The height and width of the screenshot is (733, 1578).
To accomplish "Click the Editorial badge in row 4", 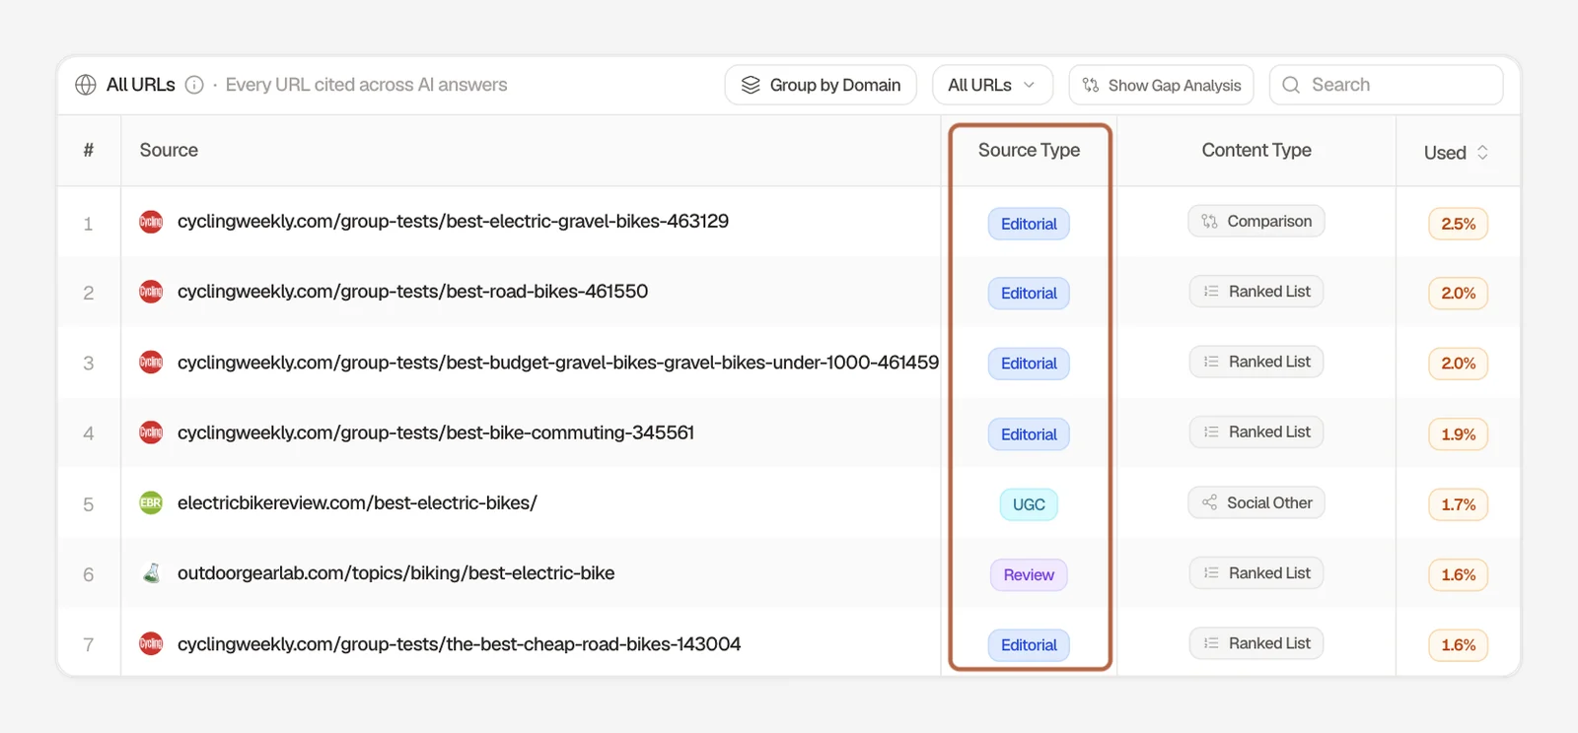I will (x=1029, y=434).
